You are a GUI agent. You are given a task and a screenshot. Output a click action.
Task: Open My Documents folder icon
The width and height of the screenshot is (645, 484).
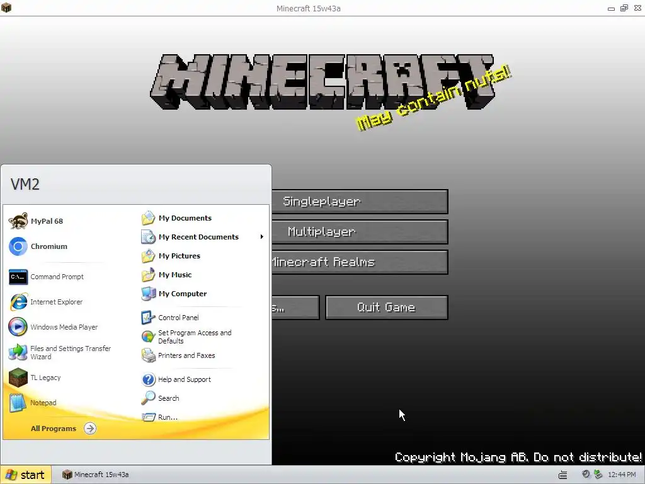pos(148,217)
